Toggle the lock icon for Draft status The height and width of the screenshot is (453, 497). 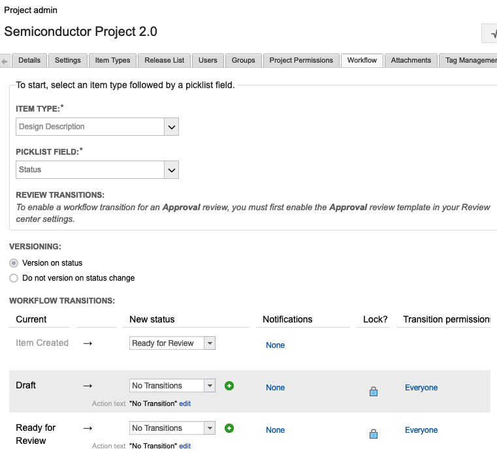tap(374, 392)
